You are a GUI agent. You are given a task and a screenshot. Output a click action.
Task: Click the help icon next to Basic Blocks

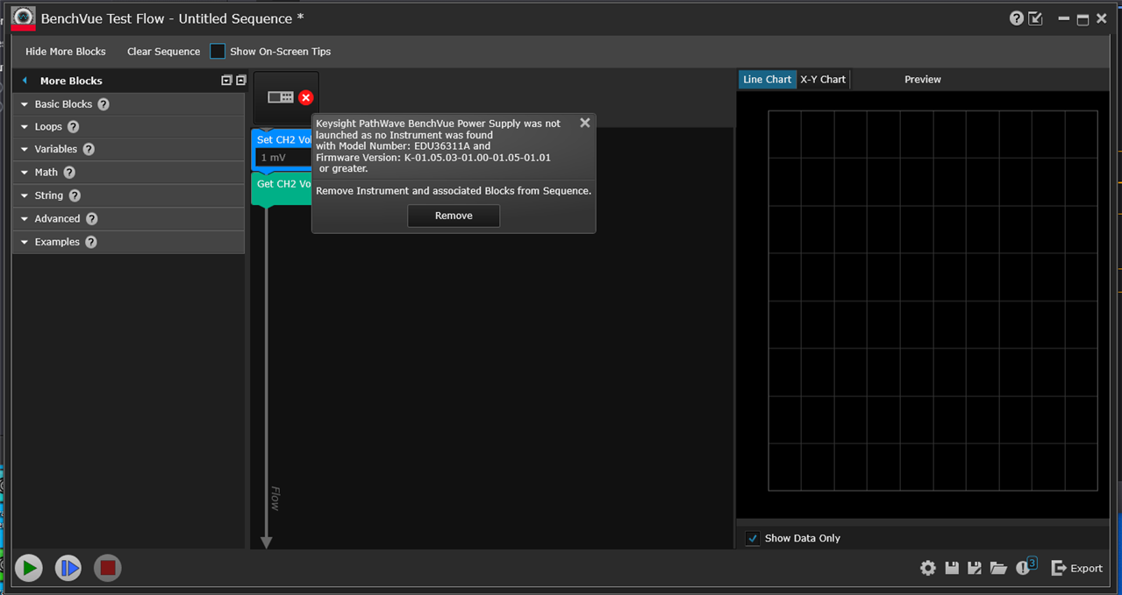(x=104, y=104)
